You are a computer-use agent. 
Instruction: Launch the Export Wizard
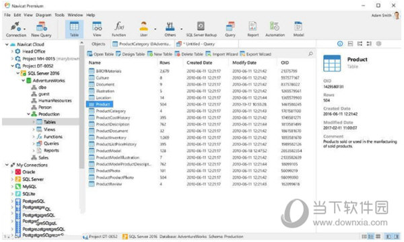tap(256, 54)
